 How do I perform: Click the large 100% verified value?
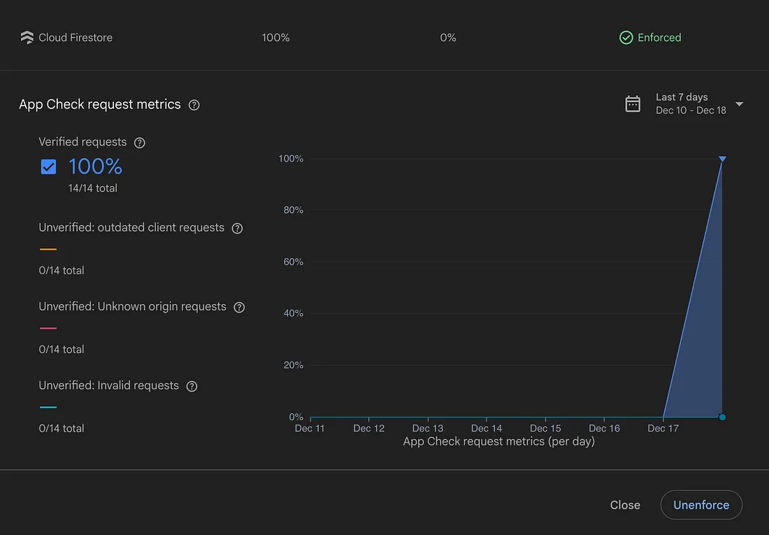(95, 166)
